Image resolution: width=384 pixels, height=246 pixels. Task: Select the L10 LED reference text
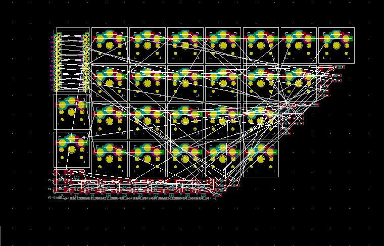[x=109, y=195]
